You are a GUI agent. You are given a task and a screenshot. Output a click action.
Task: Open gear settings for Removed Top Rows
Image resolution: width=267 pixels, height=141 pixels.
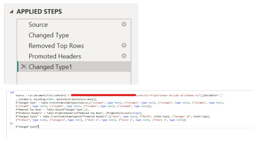124,46
